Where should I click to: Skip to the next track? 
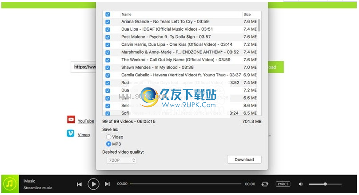coord(107,184)
